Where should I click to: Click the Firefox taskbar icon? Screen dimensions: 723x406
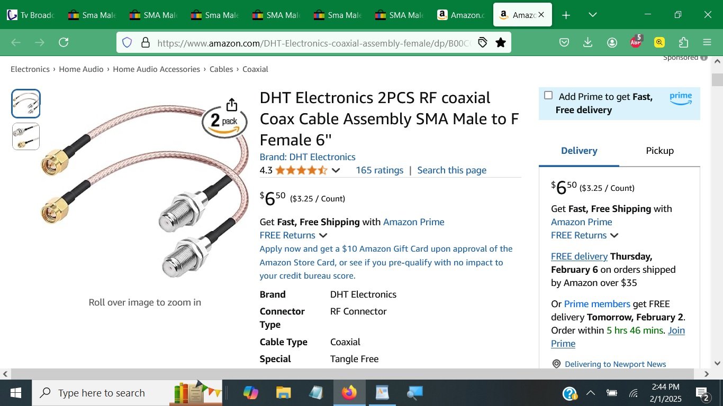pos(349,393)
